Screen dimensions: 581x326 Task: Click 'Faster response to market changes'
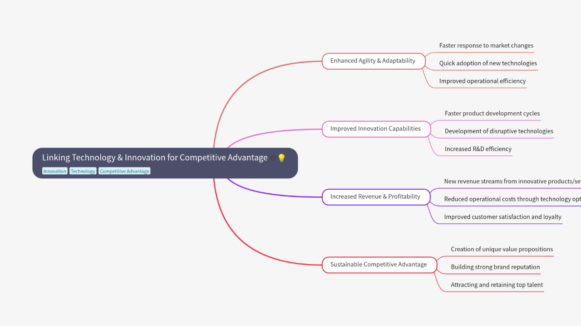486,45
